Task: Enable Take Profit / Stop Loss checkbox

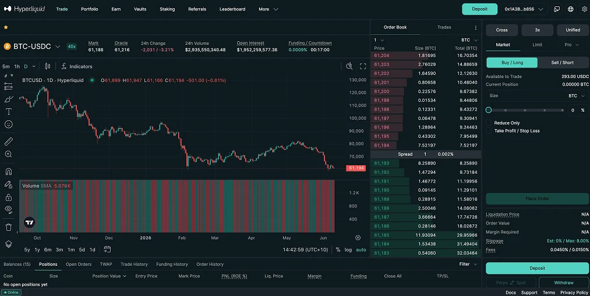Action: pyautogui.click(x=489, y=131)
